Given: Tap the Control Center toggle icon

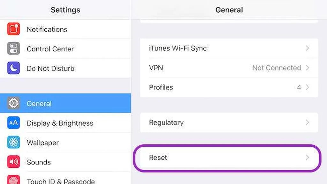Looking at the screenshot, I should click(x=13, y=49).
